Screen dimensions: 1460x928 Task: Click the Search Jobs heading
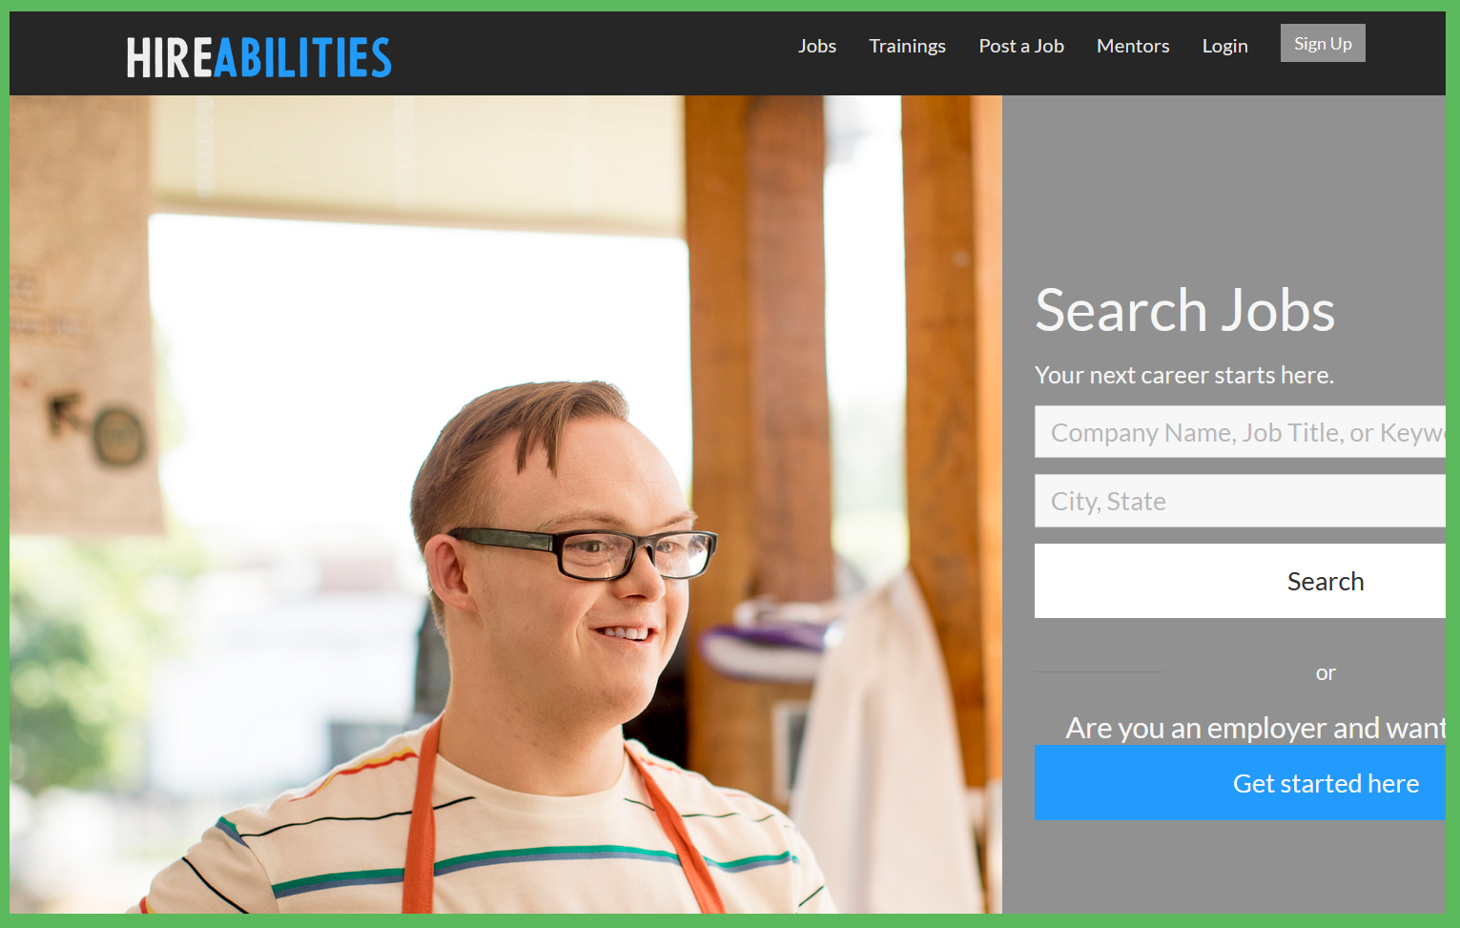point(1184,311)
